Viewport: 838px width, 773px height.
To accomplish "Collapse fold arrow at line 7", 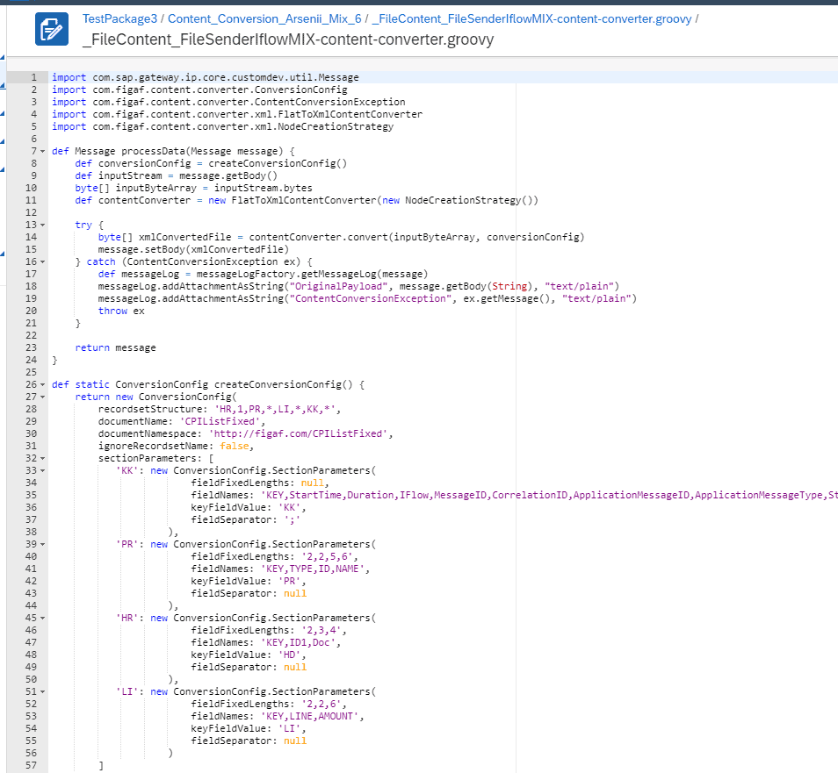I will click(x=43, y=151).
